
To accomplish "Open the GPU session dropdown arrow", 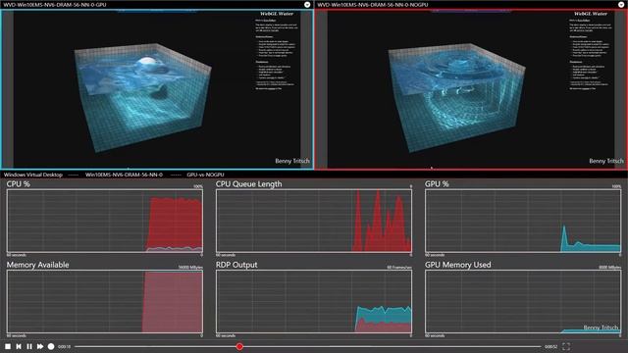I will tap(307, 4).
